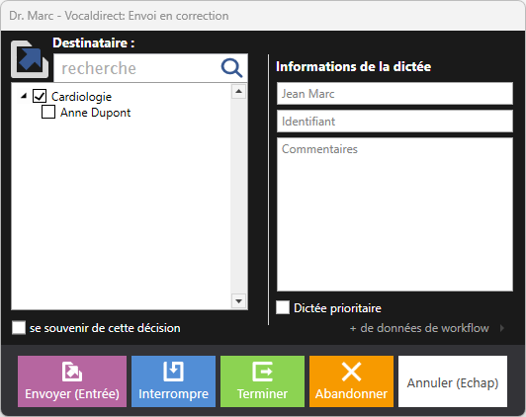
Task: Check the Anne Dupont checkbox
Action: coord(48,112)
